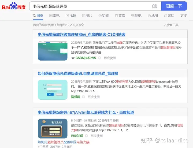
Task: Select the 网页 tab
Action: [x=38, y=16]
